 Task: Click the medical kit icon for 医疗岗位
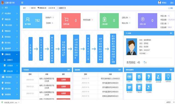point(2,42)
